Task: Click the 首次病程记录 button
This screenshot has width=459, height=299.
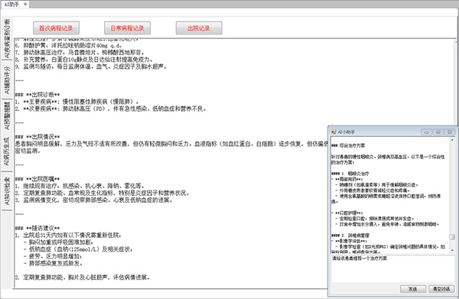Action: [x=56, y=28]
